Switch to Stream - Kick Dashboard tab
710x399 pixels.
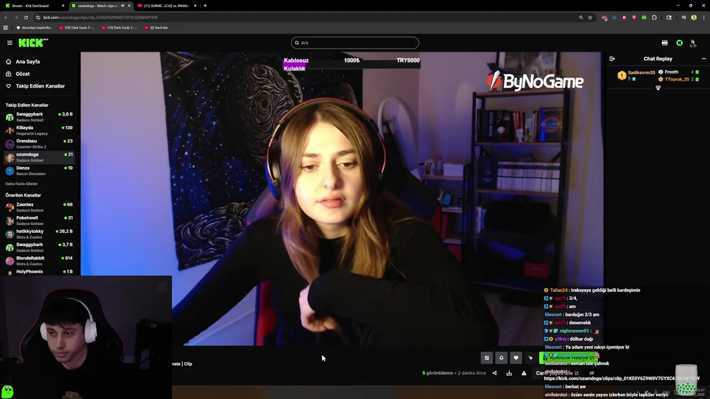point(34,6)
